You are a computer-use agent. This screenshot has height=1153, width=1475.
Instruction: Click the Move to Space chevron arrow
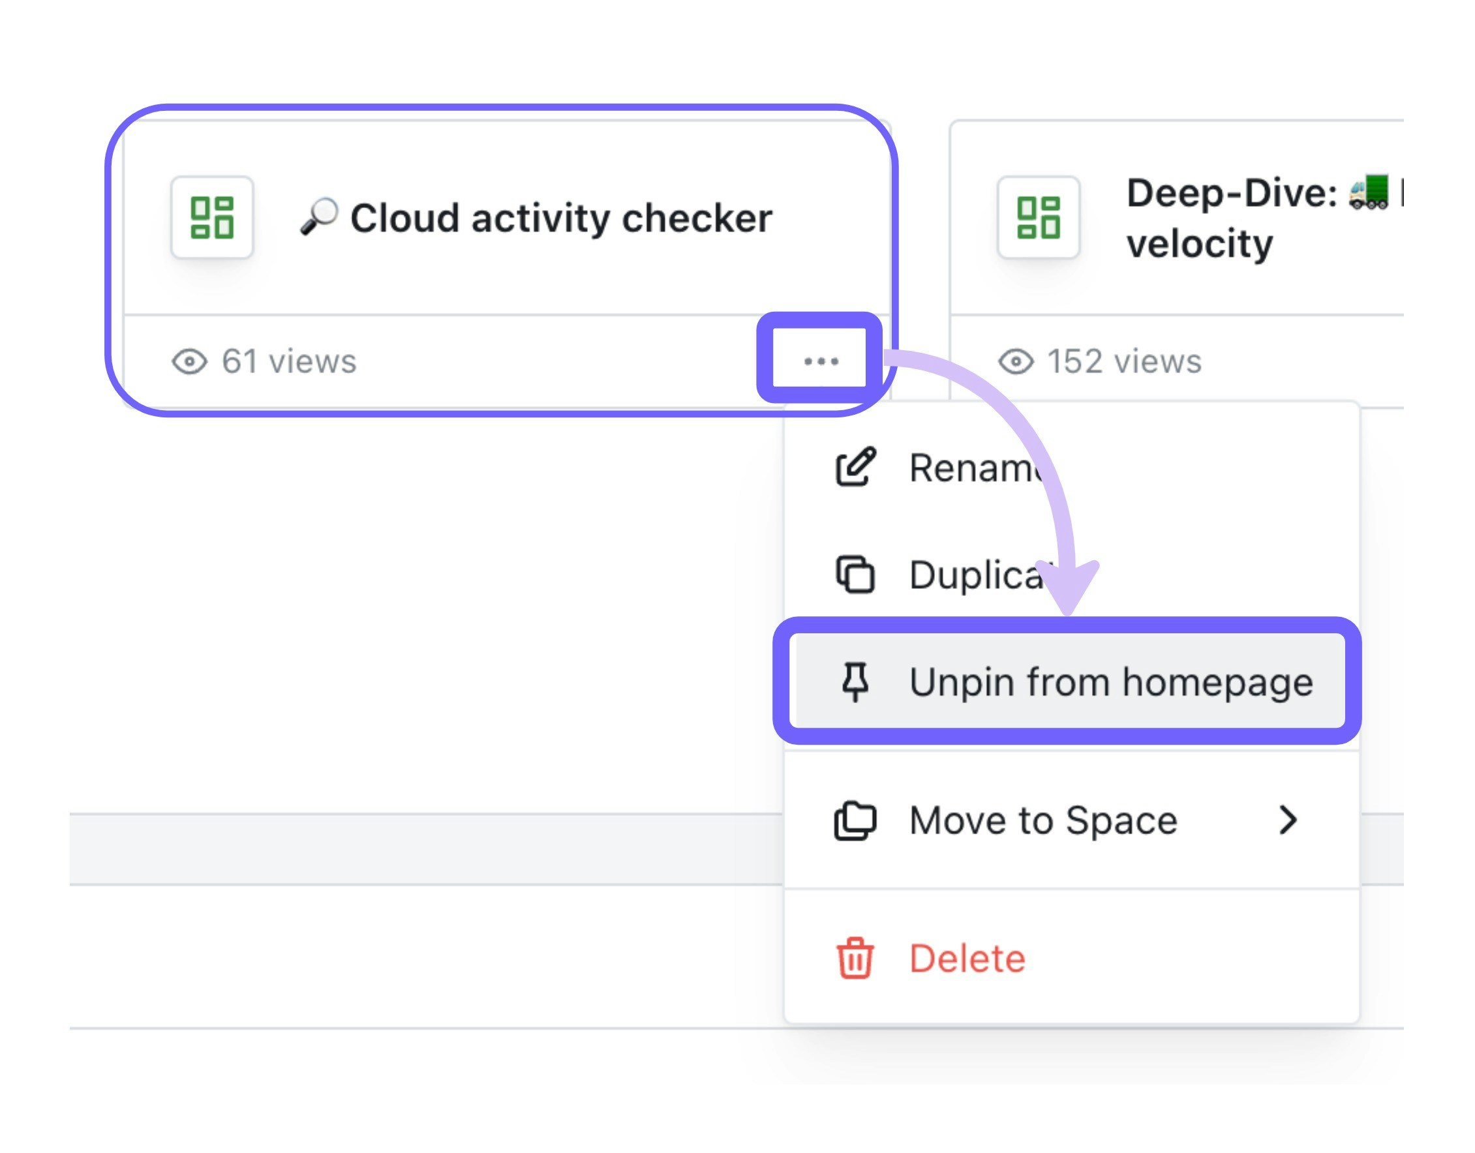(1287, 820)
